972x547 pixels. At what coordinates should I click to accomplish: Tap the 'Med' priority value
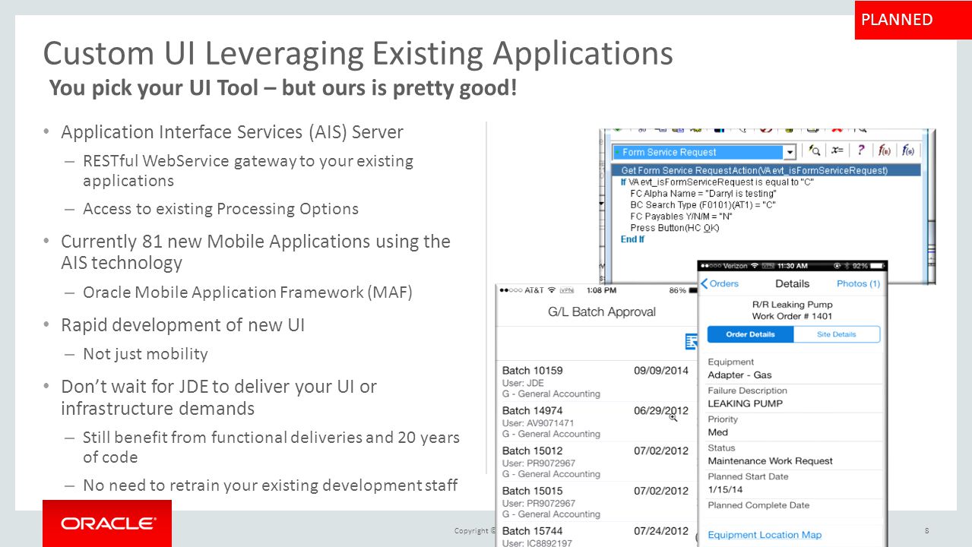[717, 432]
